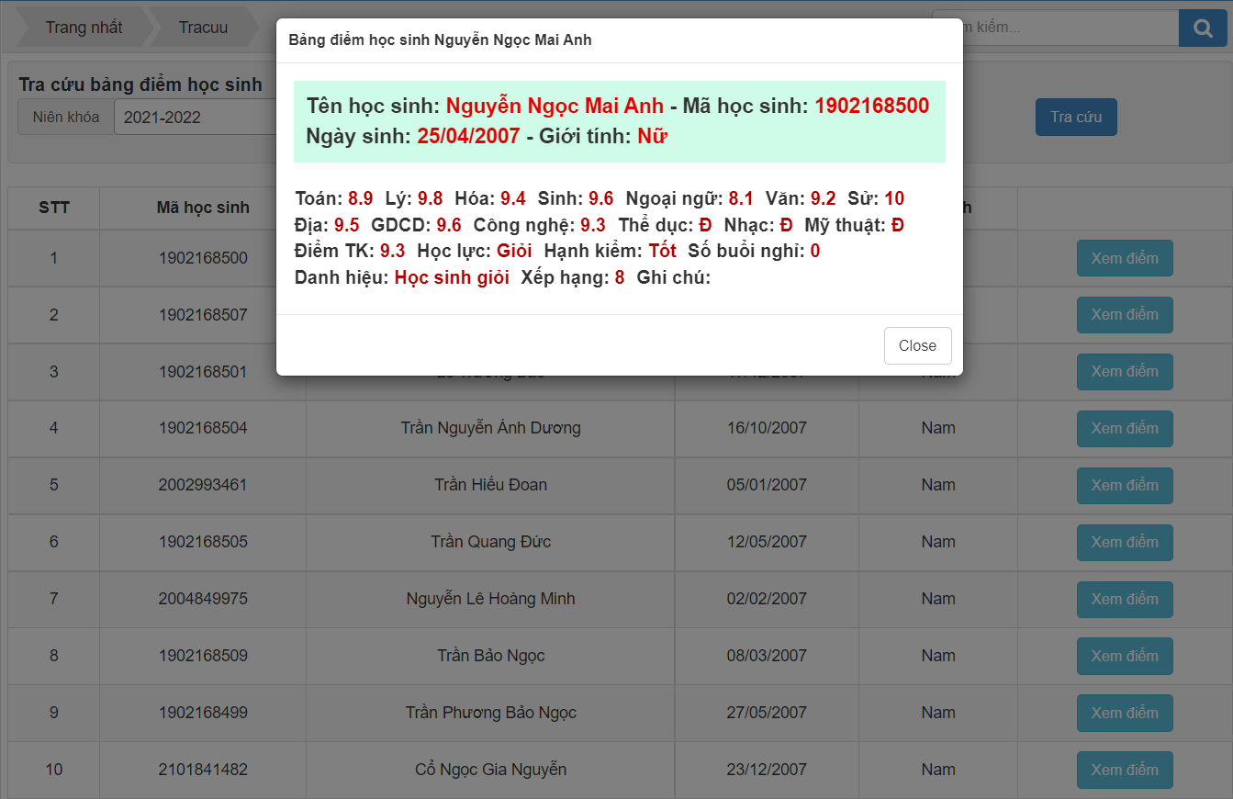1233x799 pixels.
Task: Click the name Trần Hiếu Đoan
Action: coord(490,485)
